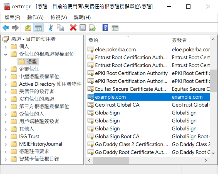Toggle the action pane icon

115,28
